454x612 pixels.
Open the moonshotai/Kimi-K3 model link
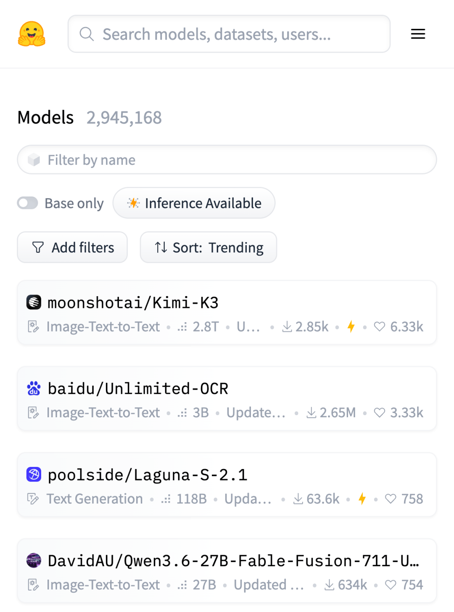[x=133, y=302]
